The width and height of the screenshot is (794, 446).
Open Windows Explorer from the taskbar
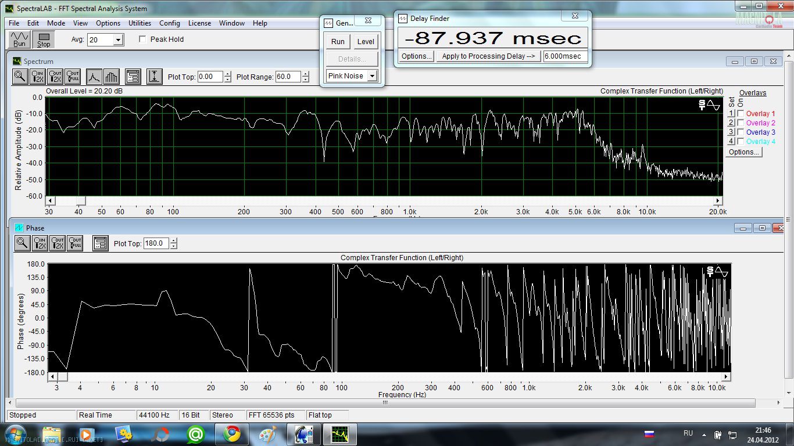52,434
